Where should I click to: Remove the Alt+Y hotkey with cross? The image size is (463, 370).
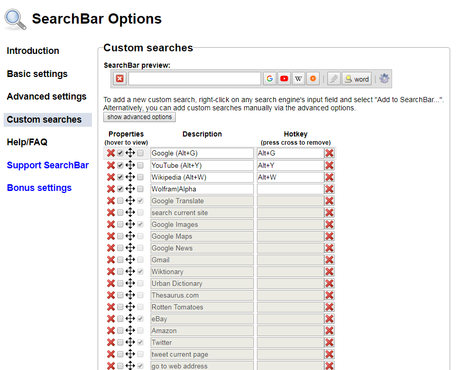(x=329, y=165)
